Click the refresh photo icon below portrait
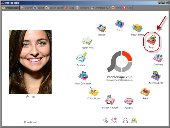Viewport: 170px width, 128px height. point(27,96)
